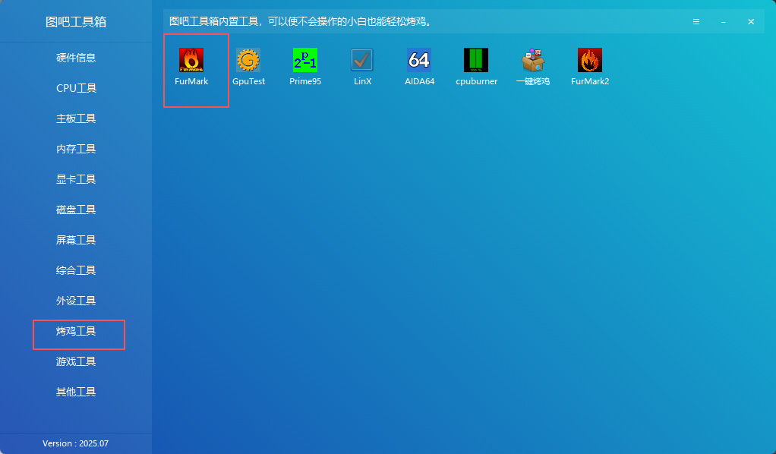This screenshot has height=454, width=776.
Task: Go to 内存工具 category
Action: (x=76, y=149)
